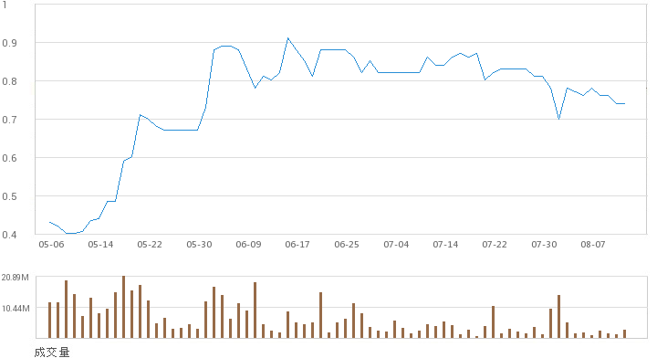657x358 pixels.
Task: Click the 0.9 price axis label
Action: coord(9,43)
